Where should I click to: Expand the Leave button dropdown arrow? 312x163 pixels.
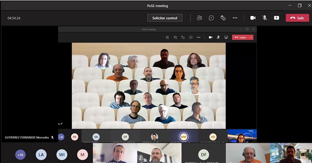251,37
